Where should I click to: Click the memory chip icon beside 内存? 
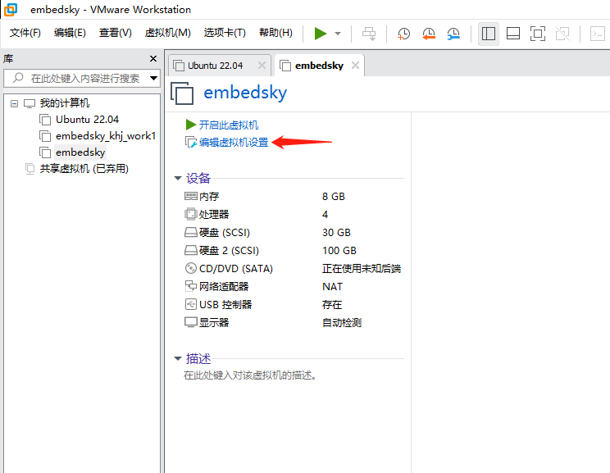[190, 196]
